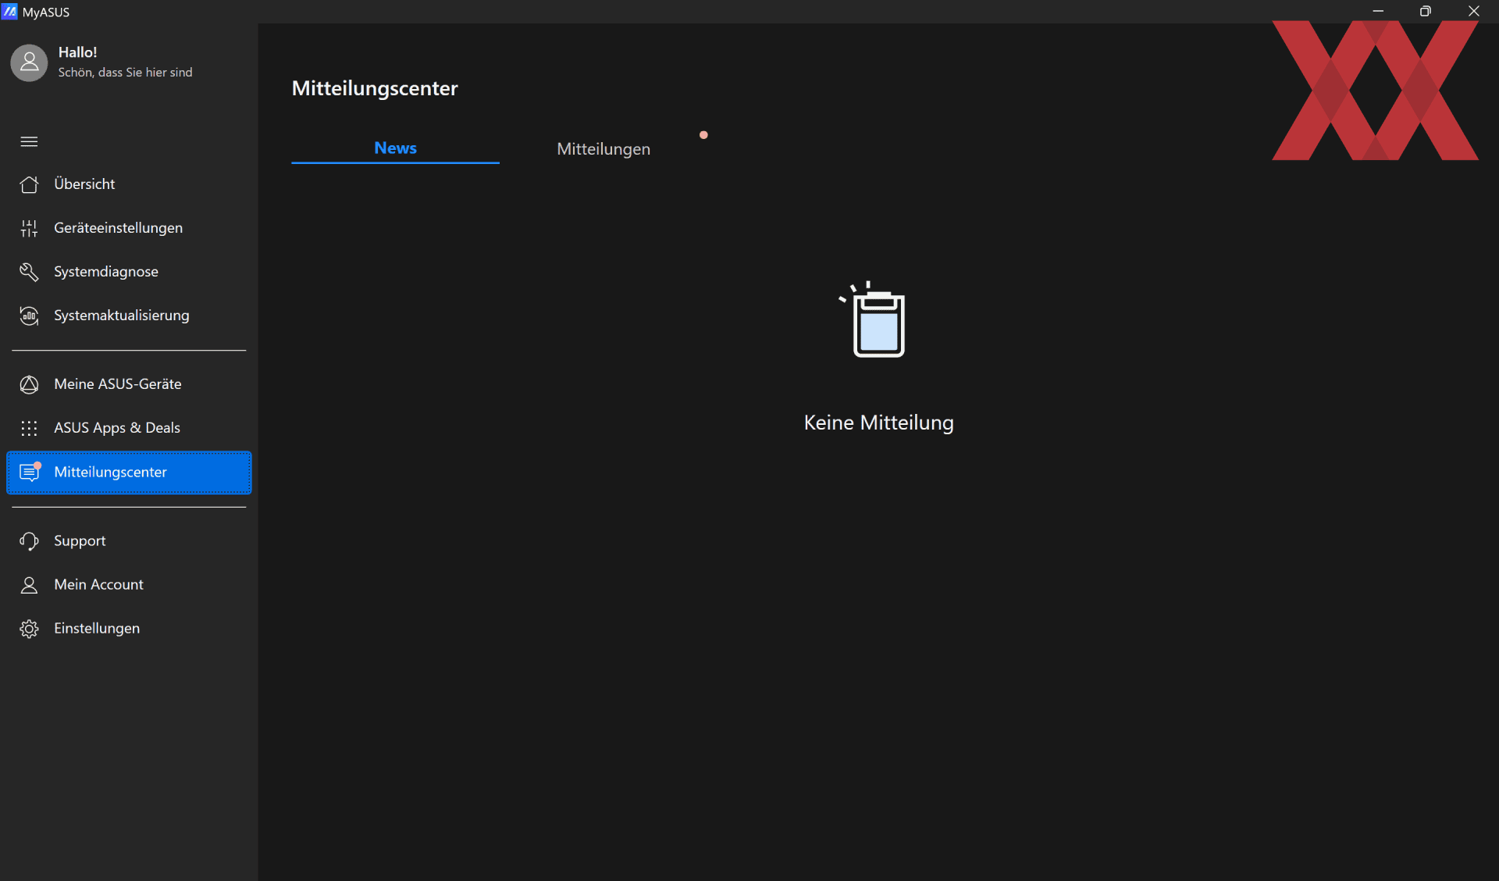Viewport: 1499px width, 881px height.
Task: Click 'Schön, dass Sie hier sind' text
Action: point(125,72)
